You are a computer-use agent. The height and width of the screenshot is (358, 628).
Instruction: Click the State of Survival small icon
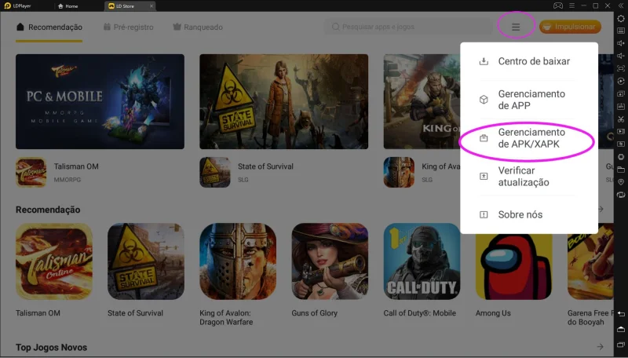point(215,172)
